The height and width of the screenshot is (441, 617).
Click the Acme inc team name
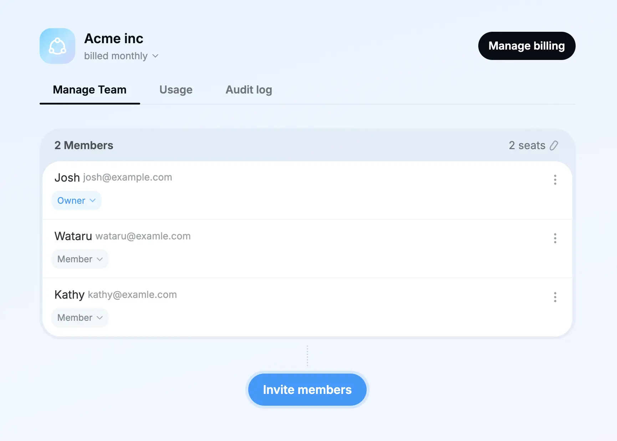(113, 39)
